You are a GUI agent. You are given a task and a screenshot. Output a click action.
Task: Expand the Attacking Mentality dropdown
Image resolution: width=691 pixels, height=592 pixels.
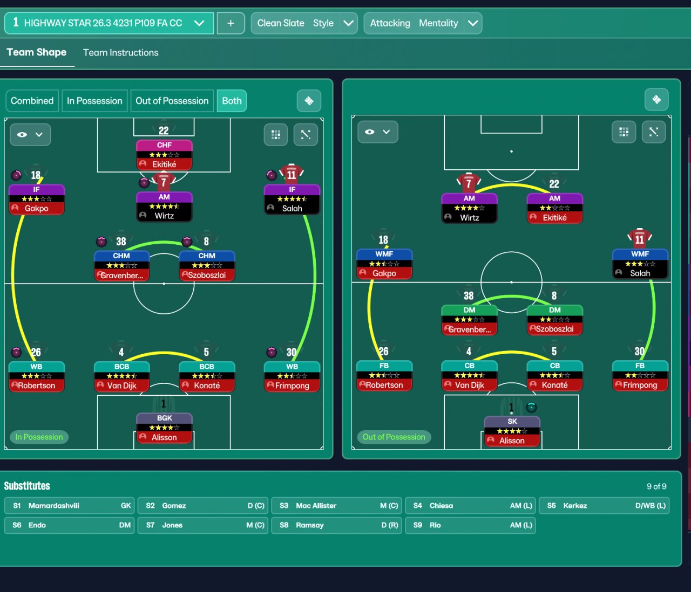click(423, 23)
